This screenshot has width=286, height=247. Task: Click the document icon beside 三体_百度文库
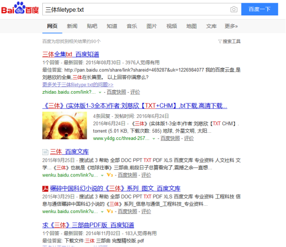[x=45, y=152]
